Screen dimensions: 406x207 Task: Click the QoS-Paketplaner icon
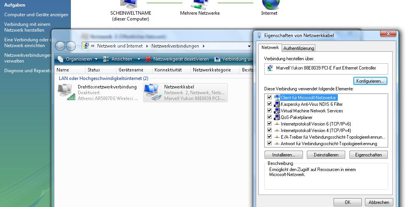[277, 117]
